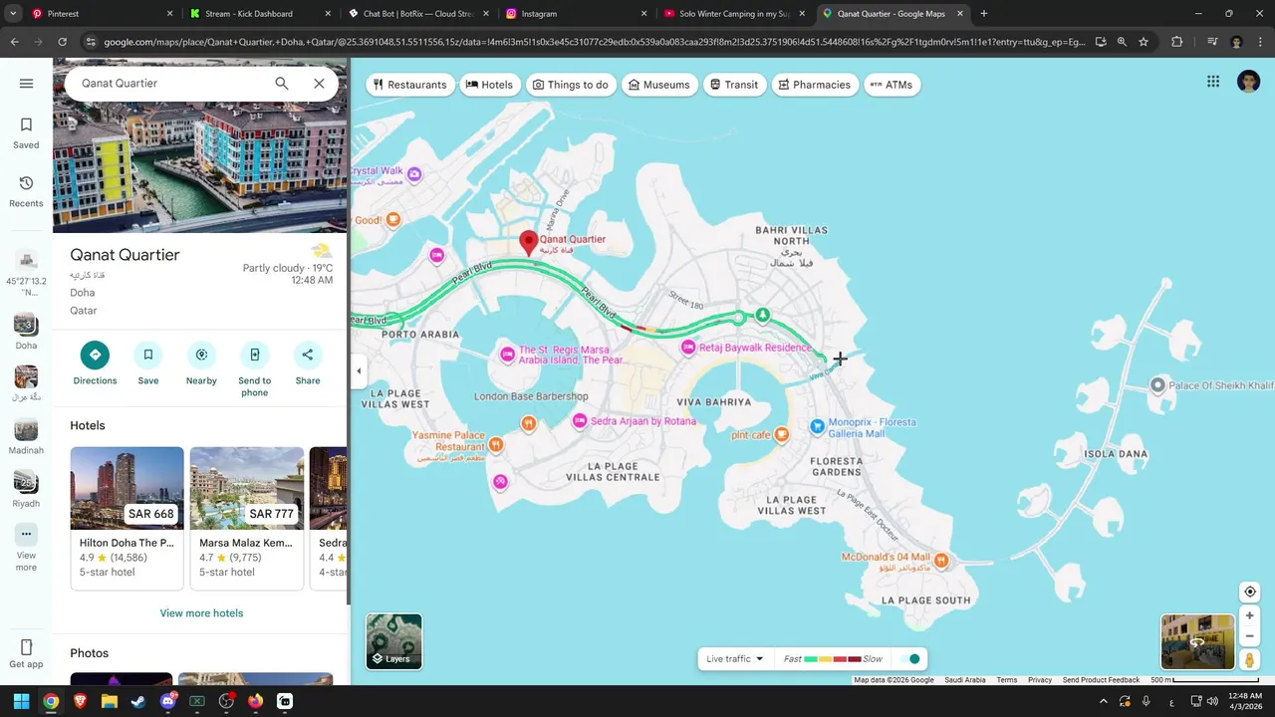Toggle the live traffic switch
The width and height of the screenshot is (1275, 717).
click(909, 658)
